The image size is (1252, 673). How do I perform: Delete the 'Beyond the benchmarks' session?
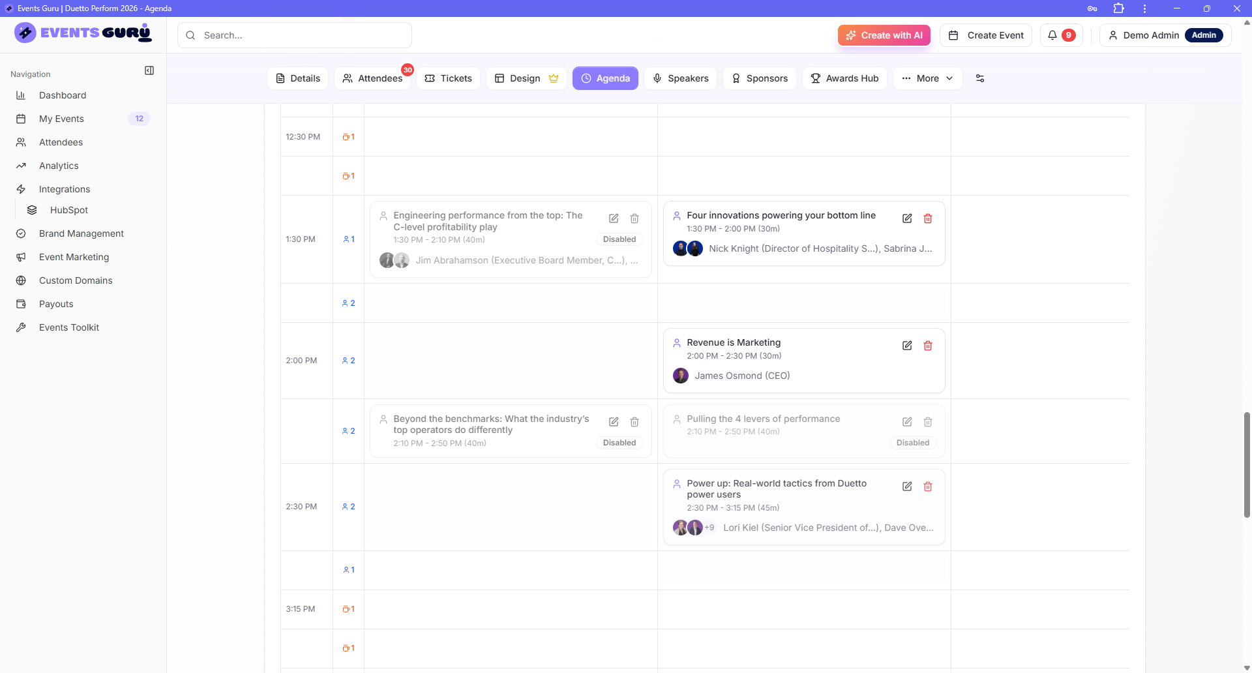tap(634, 422)
